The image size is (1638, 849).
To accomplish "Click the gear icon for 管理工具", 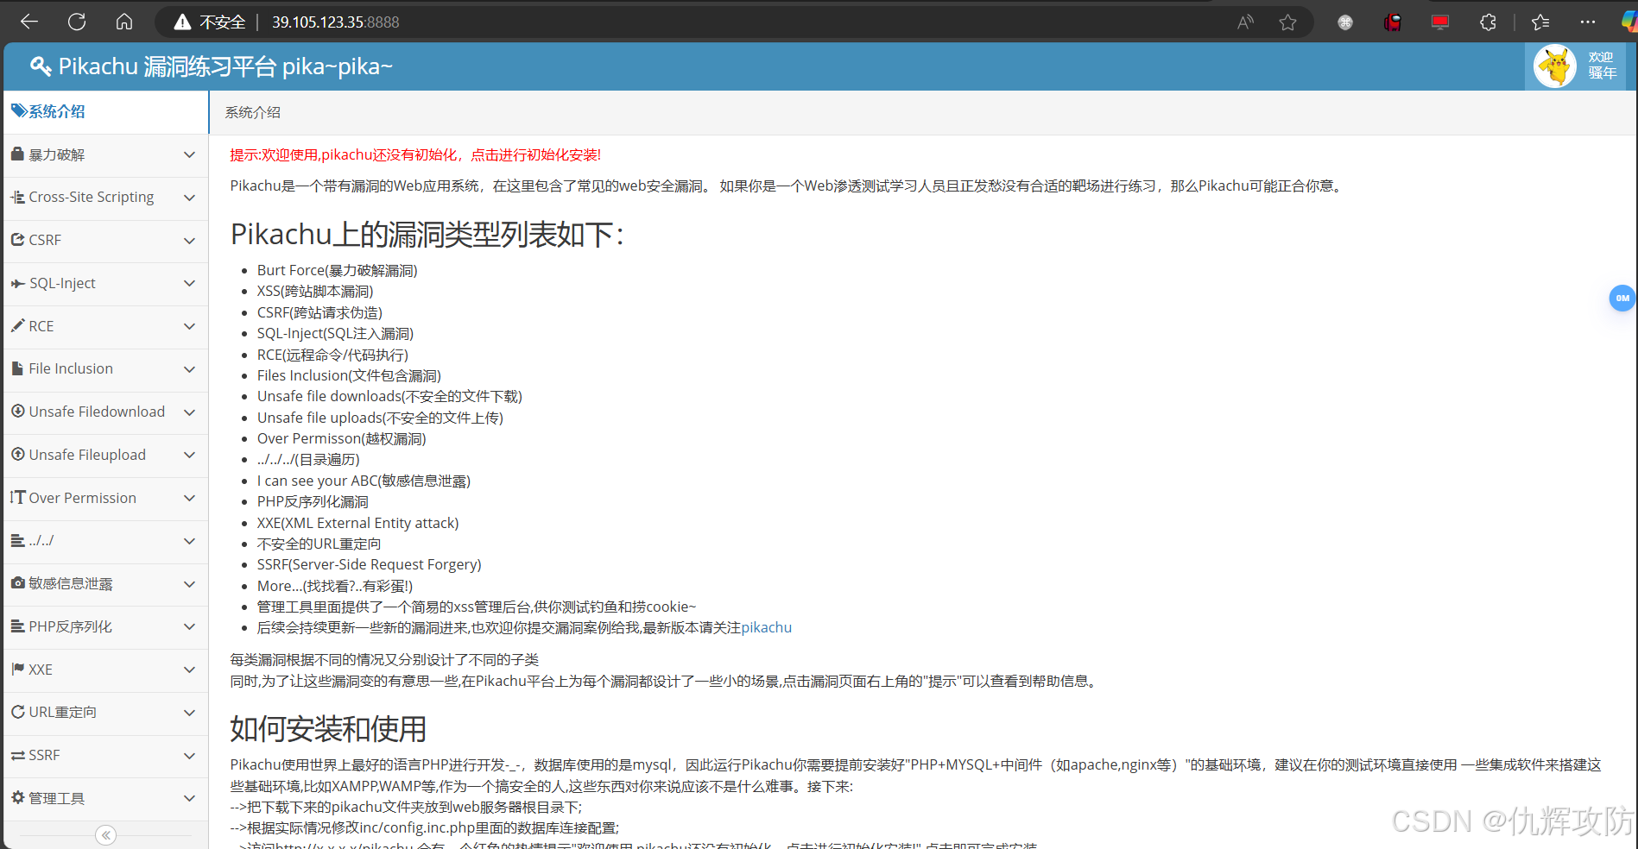I will coord(17,797).
